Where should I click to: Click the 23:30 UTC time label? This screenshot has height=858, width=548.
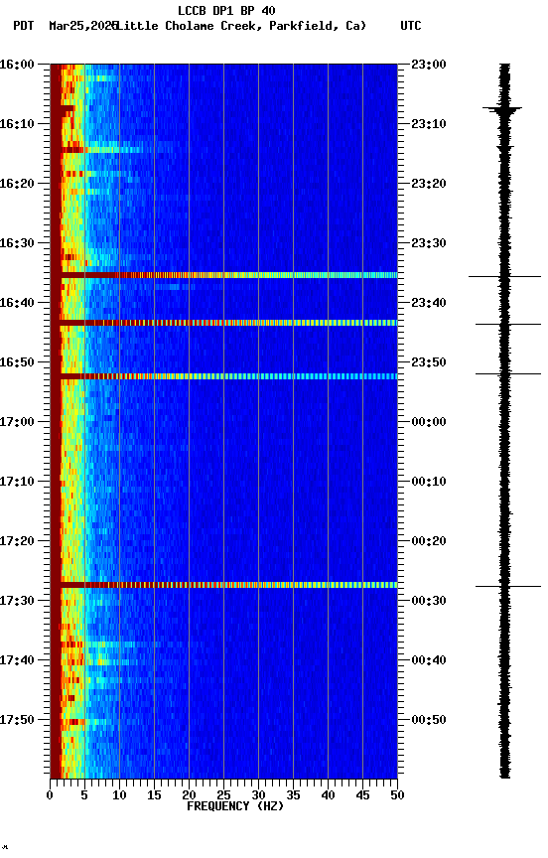[x=429, y=243]
